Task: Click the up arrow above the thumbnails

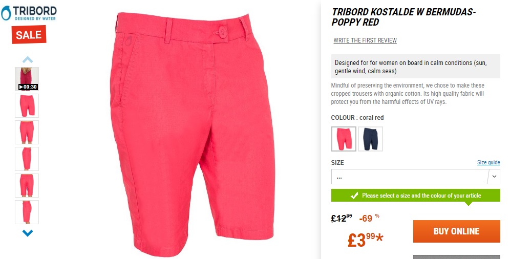Action: click(28, 60)
